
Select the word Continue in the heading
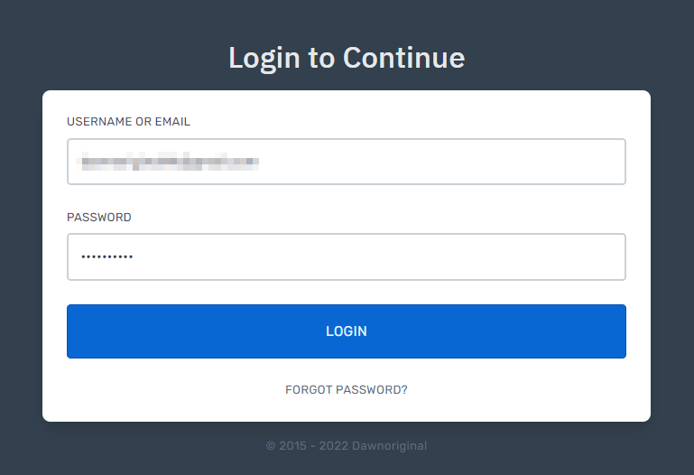(403, 58)
